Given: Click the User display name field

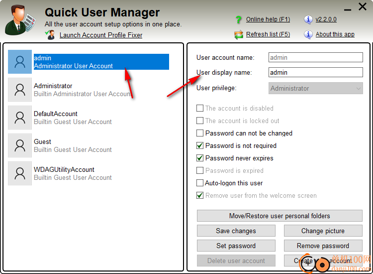Looking at the screenshot, I should 316,72.
